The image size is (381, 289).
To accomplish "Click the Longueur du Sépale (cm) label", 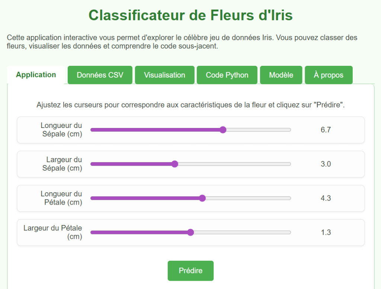I will [61, 130].
